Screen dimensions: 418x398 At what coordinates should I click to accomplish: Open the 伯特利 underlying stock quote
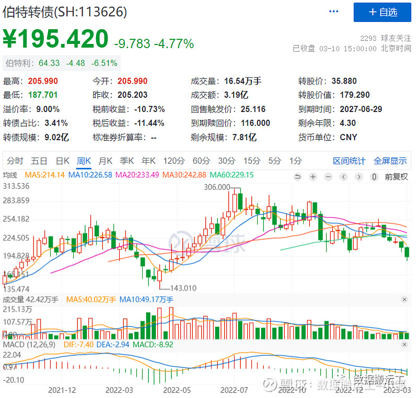tap(61, 63)
